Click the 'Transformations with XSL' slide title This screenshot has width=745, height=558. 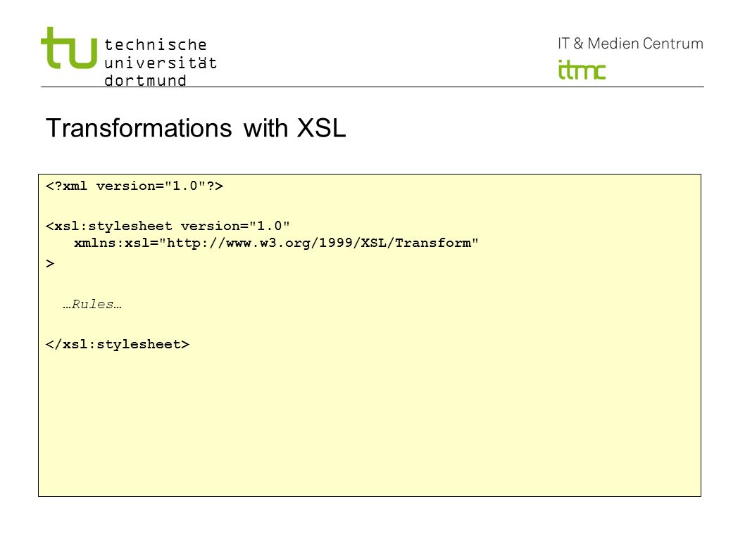click(196, 128)
